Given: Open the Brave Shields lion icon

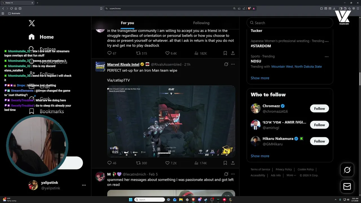Looking at the screenshot, I should pyautogui.click(x=249, y=8).
